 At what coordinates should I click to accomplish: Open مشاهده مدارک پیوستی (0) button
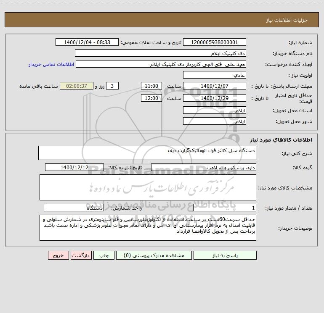point(154,255)
